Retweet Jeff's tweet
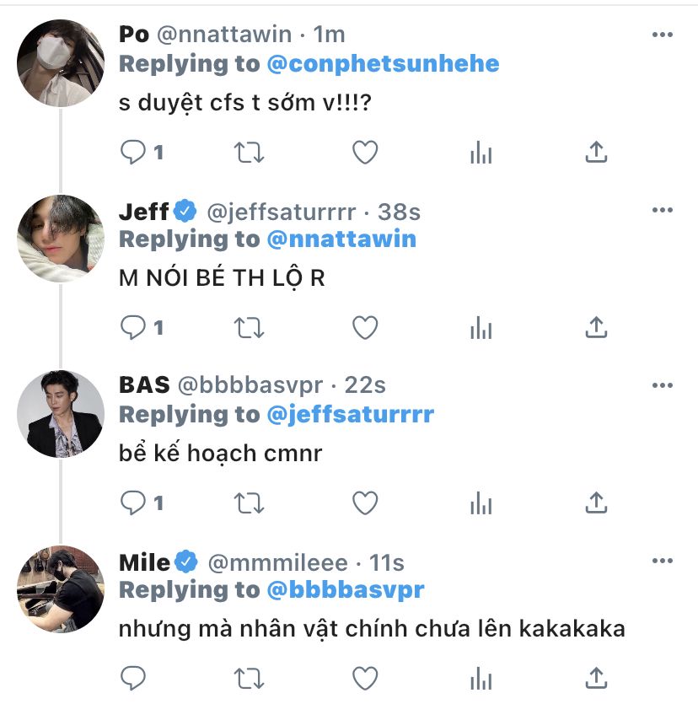Screen dimensions: 698x704 pos(249,327)
